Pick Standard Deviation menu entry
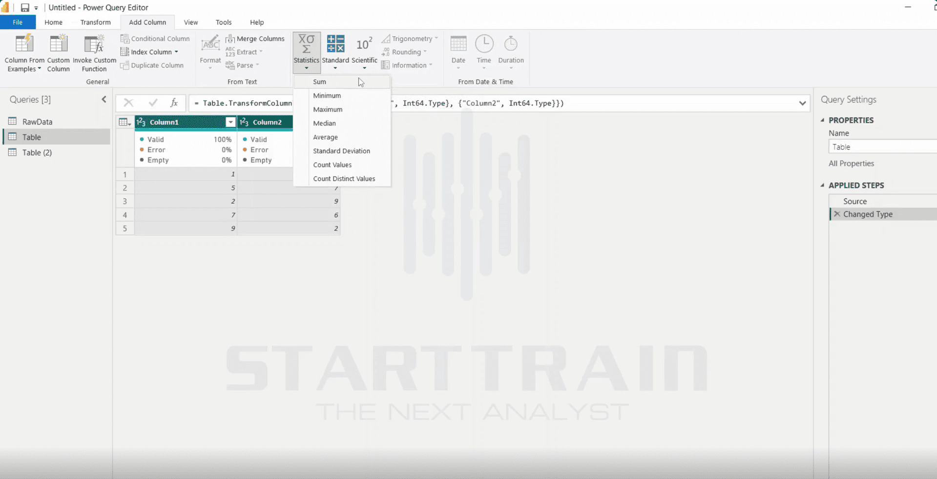The height and width of the screenshot is (479, 937). coord(342,151)
